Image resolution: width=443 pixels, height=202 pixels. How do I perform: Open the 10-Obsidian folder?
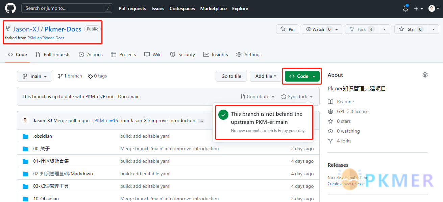click(46, 199)
